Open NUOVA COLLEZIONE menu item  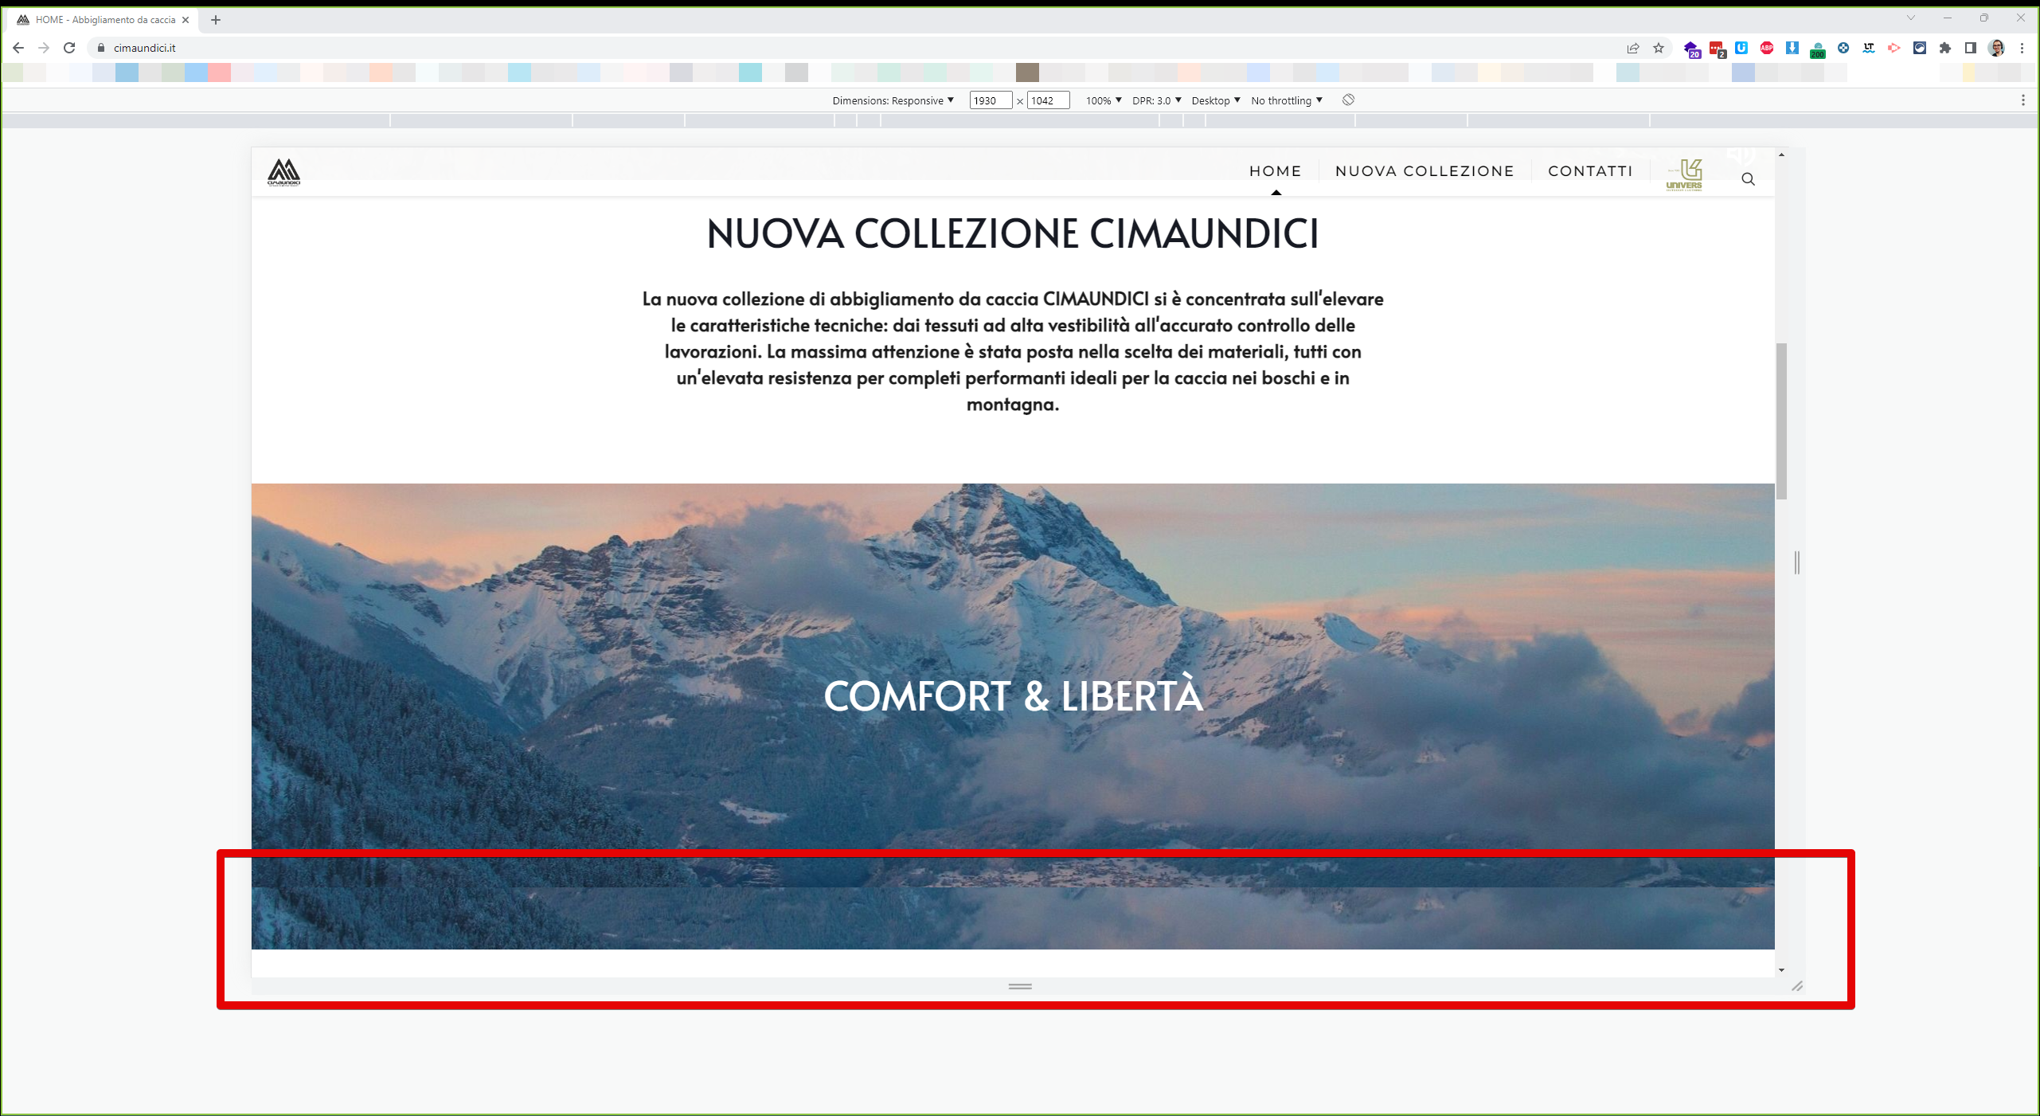click(1424, 171)
